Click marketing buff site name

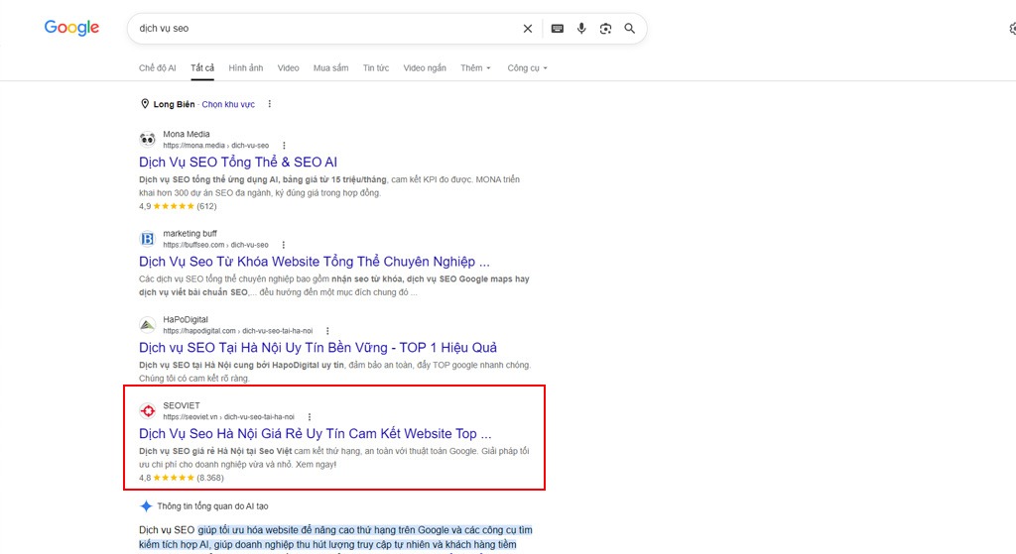(x=190, y=234)
